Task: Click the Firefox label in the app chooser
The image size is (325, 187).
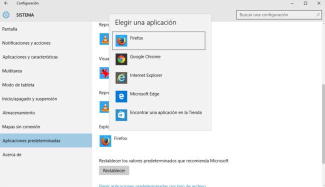Action: [136, 38]
